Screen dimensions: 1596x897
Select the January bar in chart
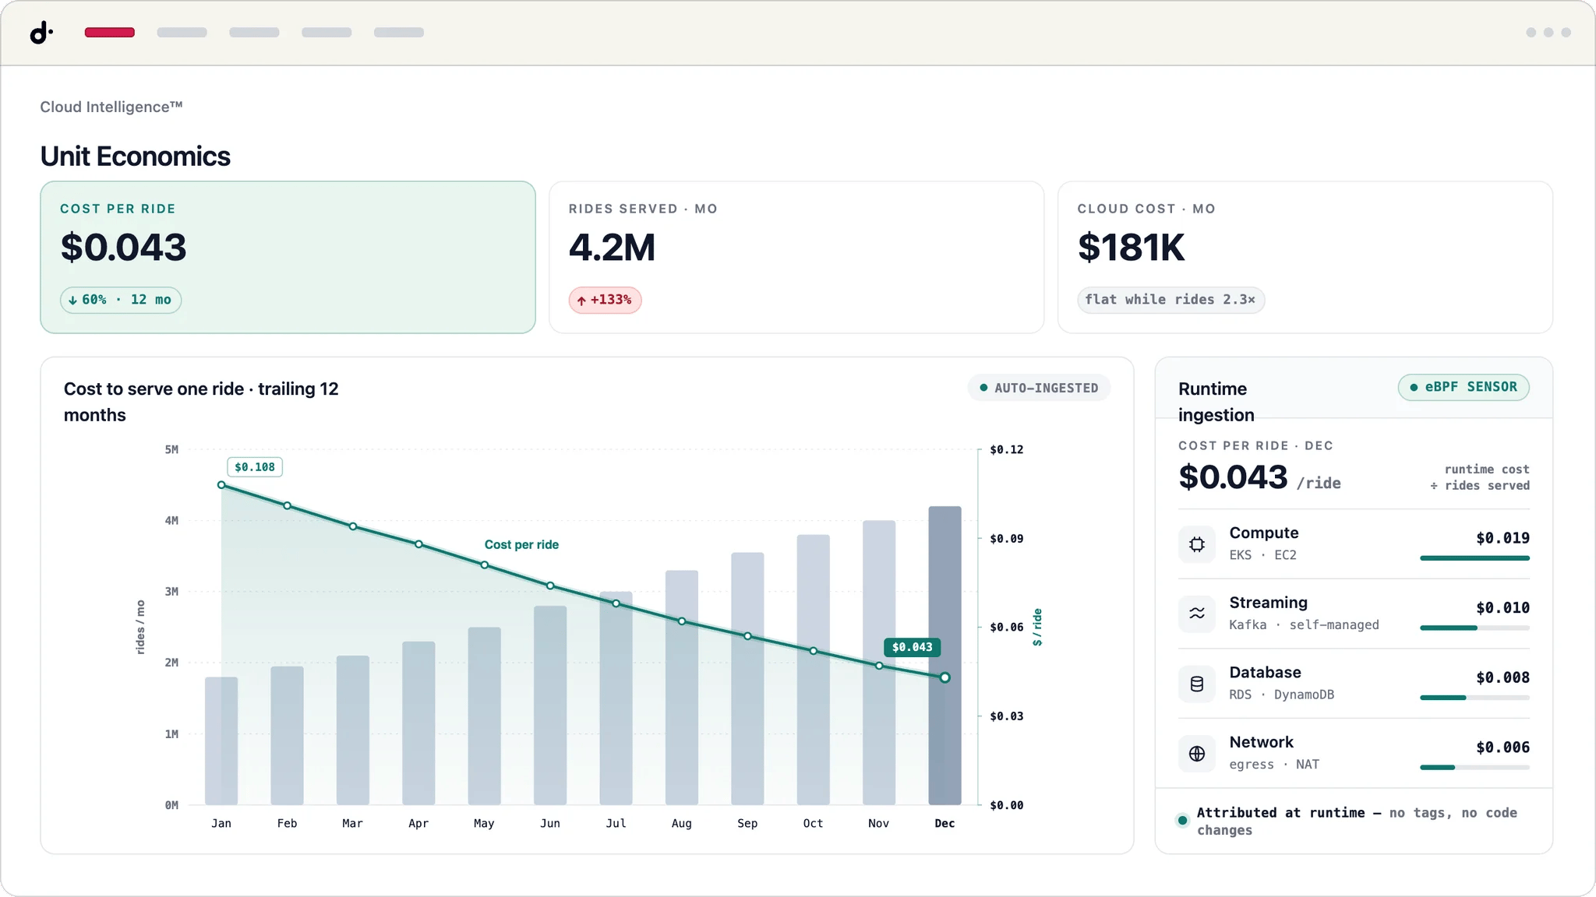tap(221, 740)
